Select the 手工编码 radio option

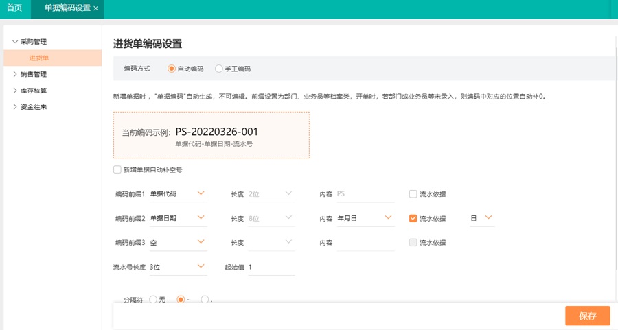point(219,69)
